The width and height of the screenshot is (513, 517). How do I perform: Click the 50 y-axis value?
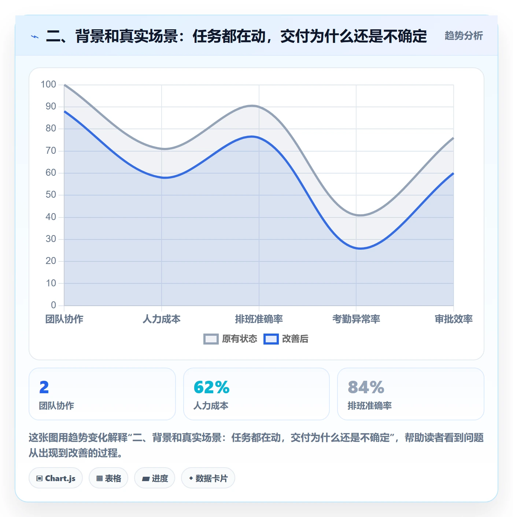click(x=51, y=195)
